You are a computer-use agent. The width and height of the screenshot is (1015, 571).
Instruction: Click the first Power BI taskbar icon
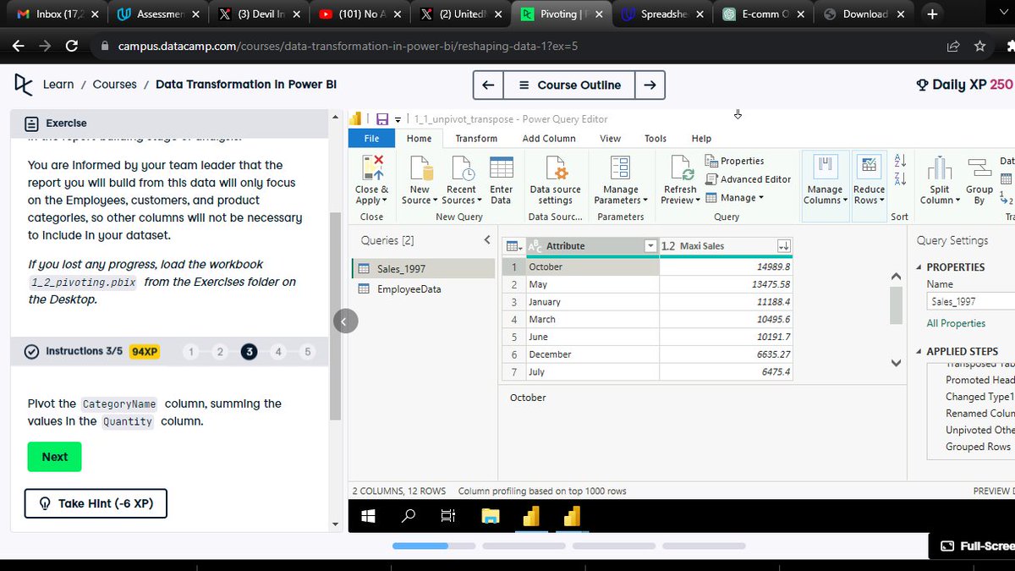tap(531, 515)
